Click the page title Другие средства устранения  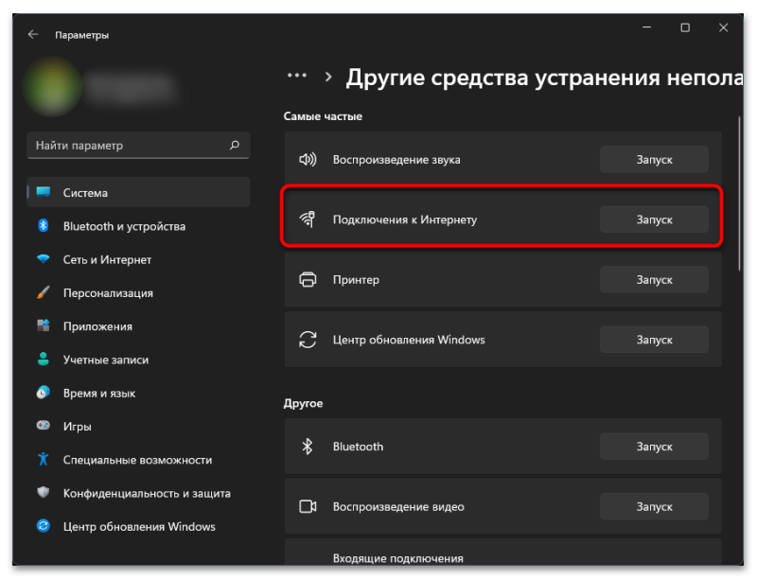(544, 78)
